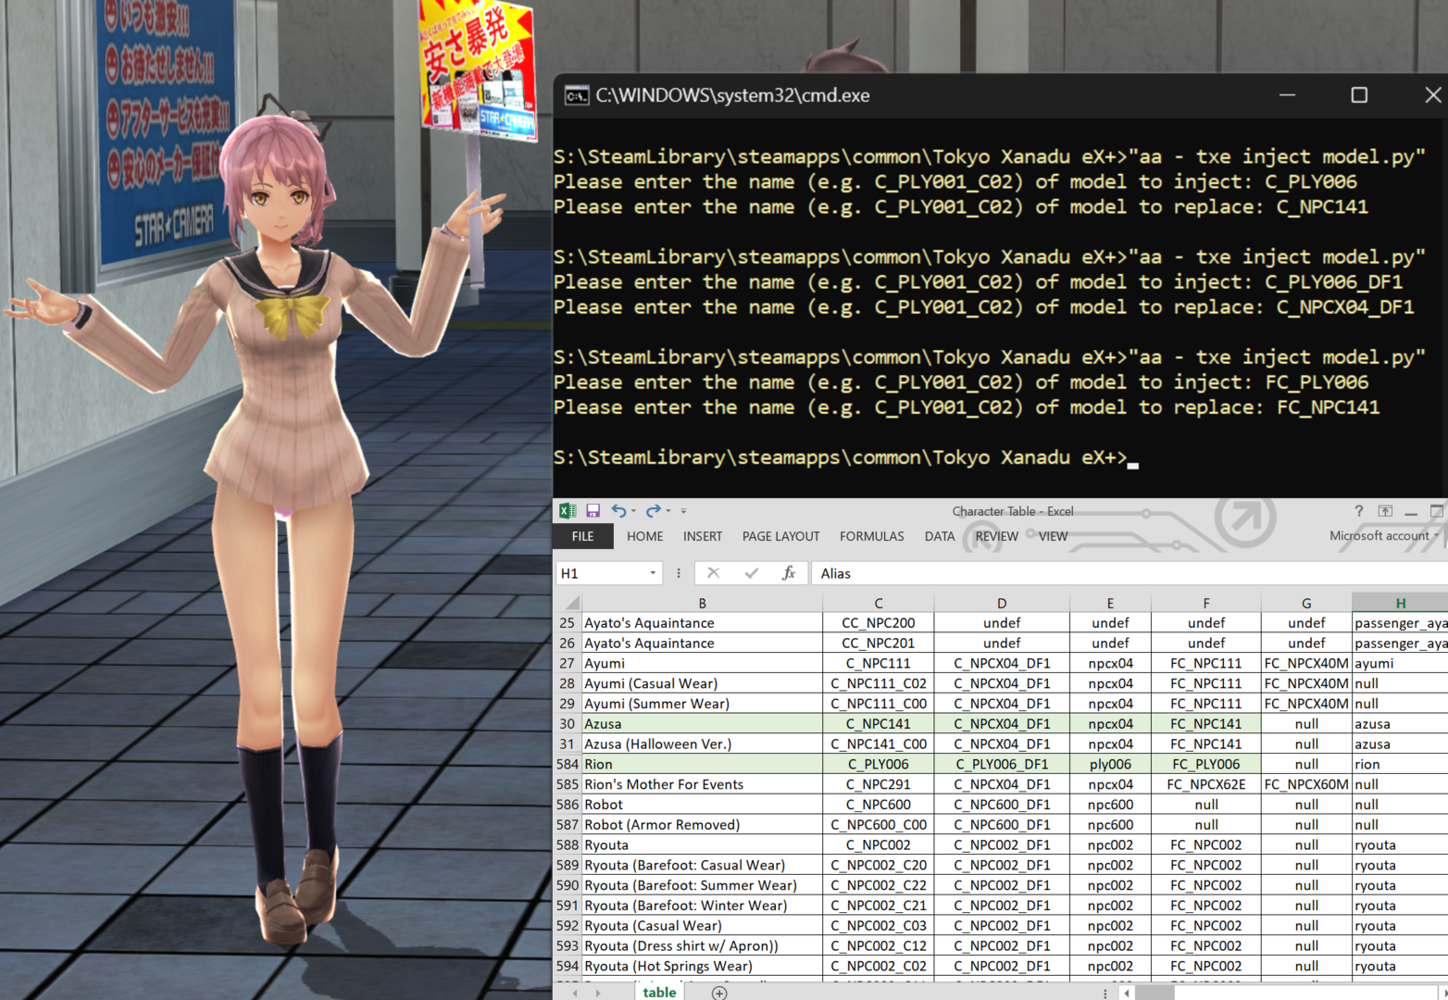Click the horizontal scrollbar thumb in Excel

[x=1155, y=993]
